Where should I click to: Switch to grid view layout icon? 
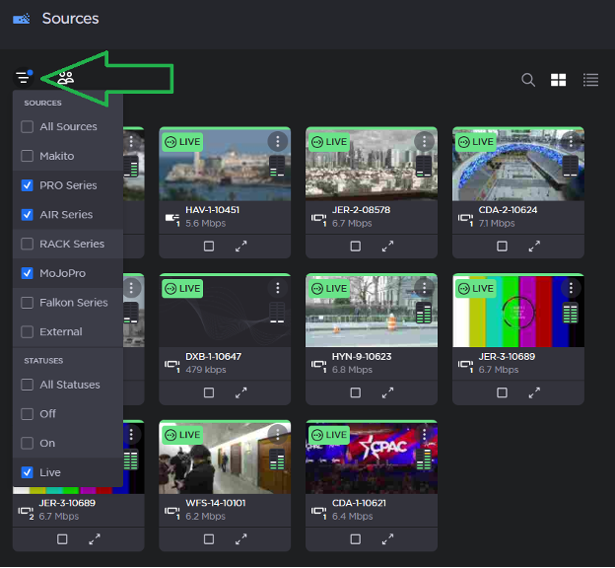click(x=559, y=80)
